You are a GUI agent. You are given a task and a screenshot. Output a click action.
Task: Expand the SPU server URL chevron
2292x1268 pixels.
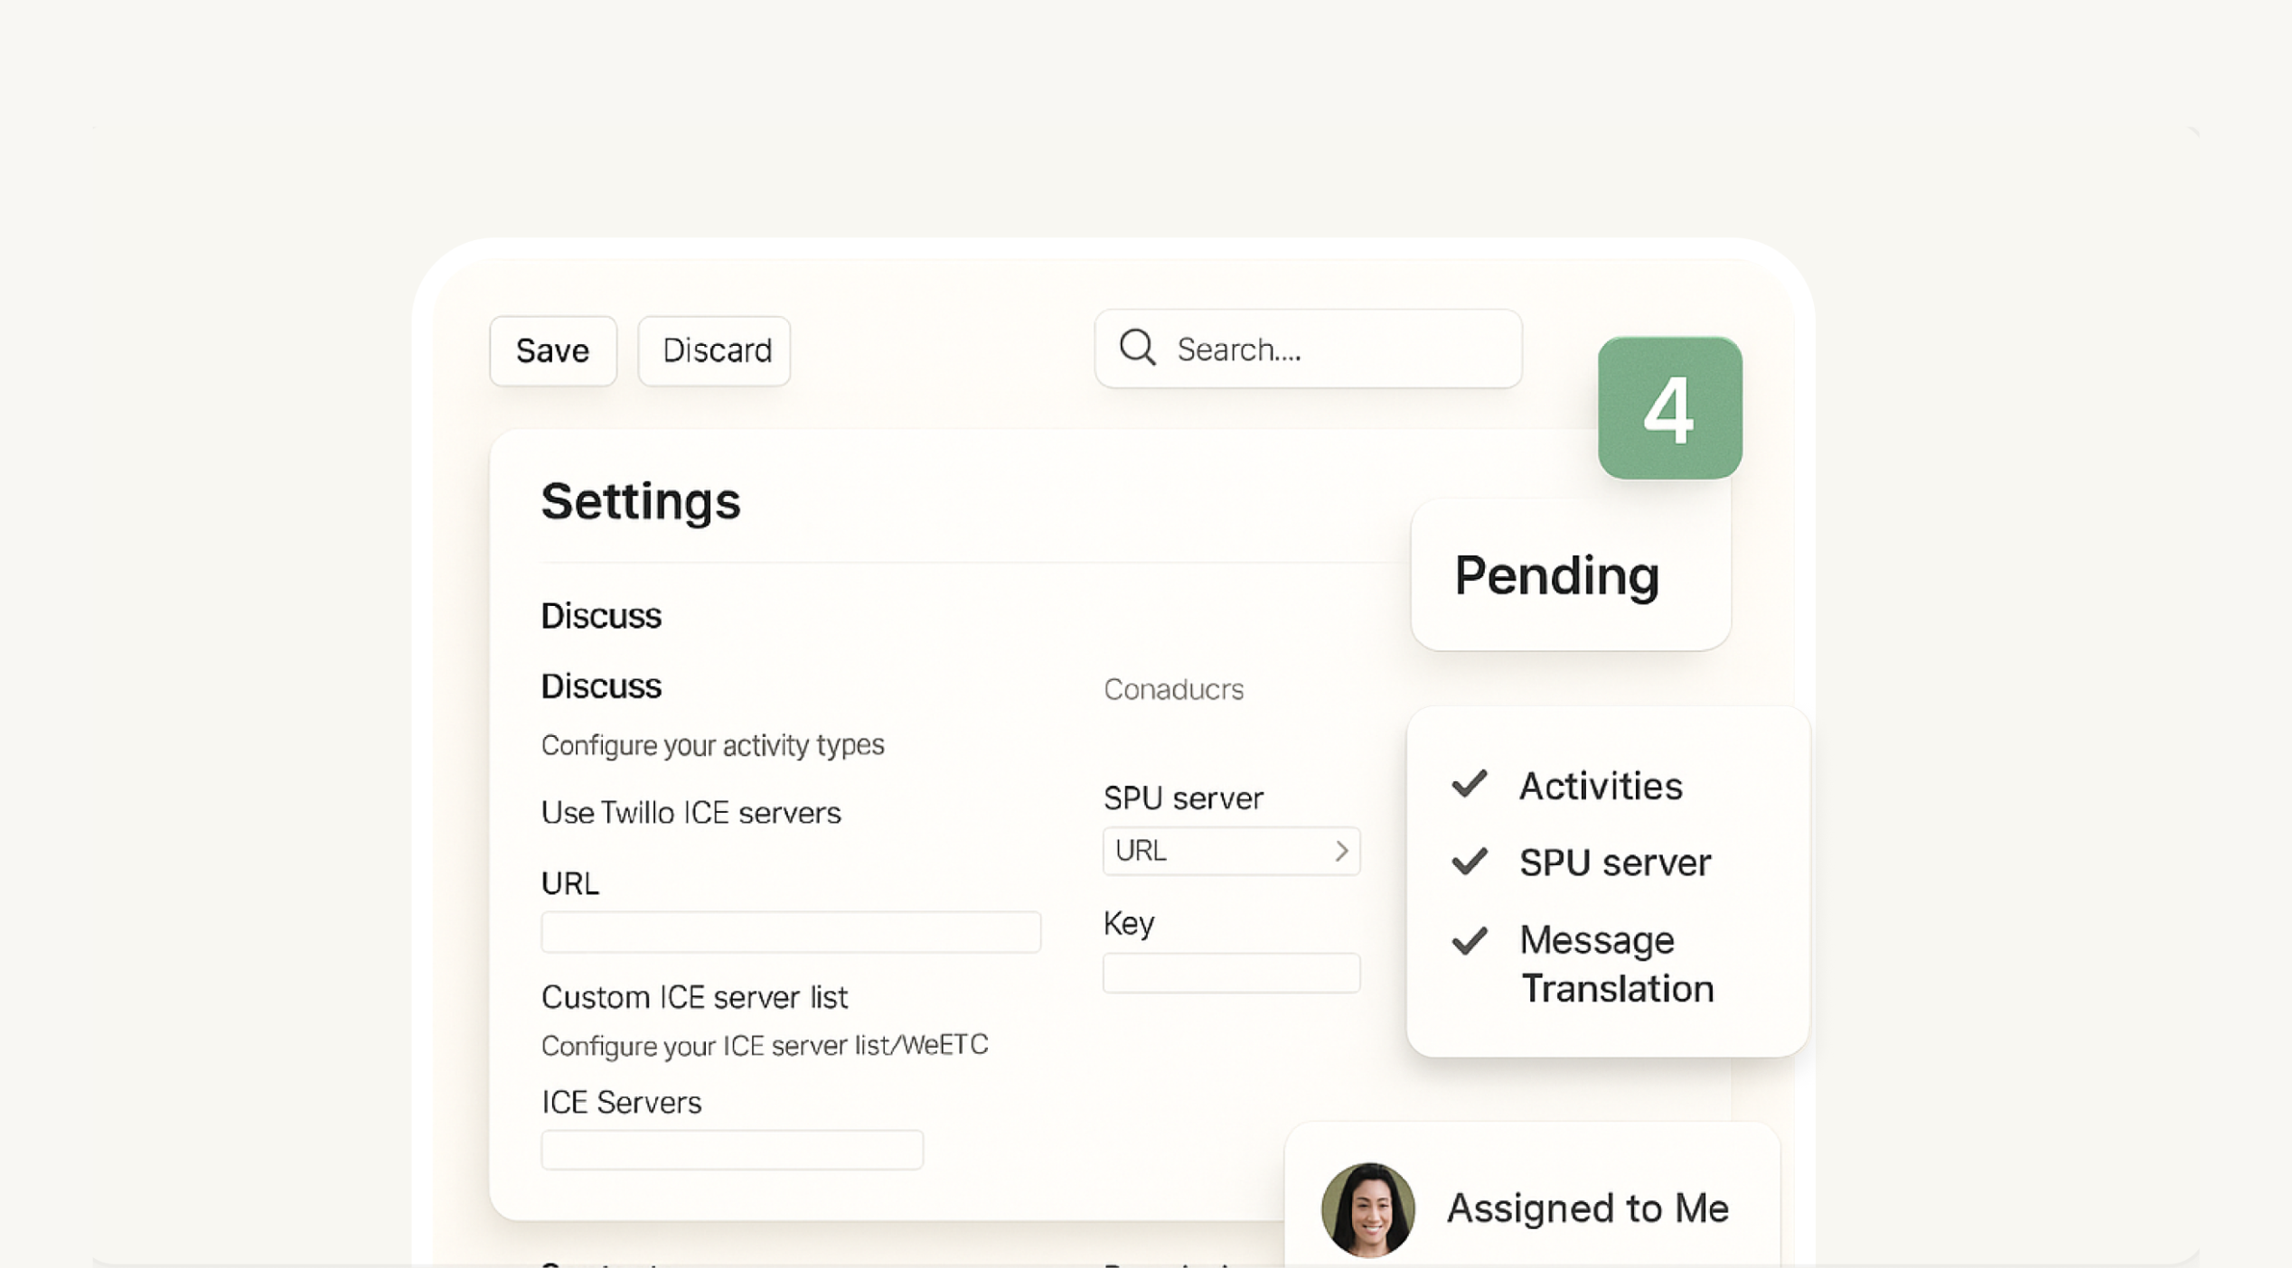pos(1341,851)
